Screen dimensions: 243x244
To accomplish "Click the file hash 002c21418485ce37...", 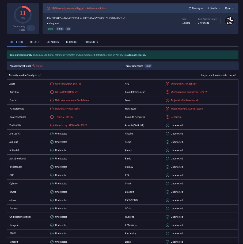I will point(86,18).
